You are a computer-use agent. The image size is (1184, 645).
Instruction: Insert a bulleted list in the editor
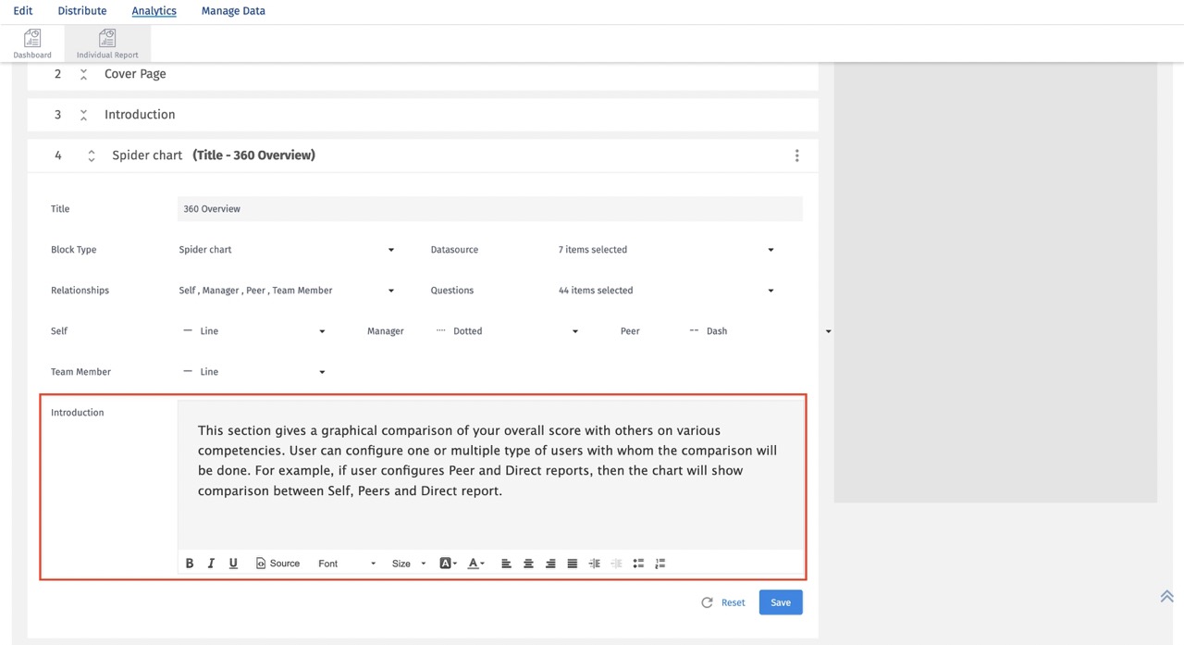[638, 563]
